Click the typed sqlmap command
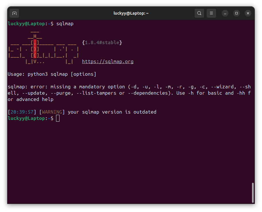 (65, 24)
